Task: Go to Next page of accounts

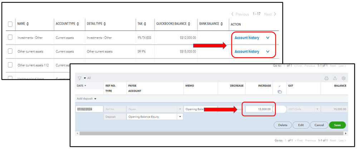Action: (270, 14)
